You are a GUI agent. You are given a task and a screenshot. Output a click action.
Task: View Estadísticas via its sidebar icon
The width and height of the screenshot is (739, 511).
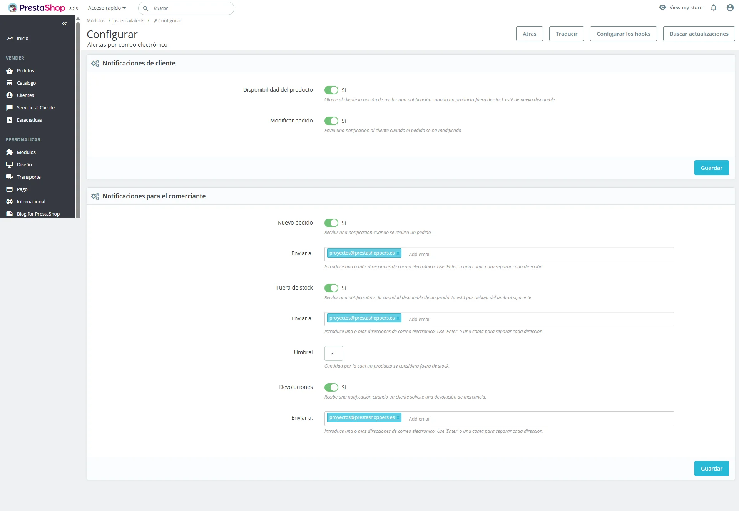click(x=10, y=120)
